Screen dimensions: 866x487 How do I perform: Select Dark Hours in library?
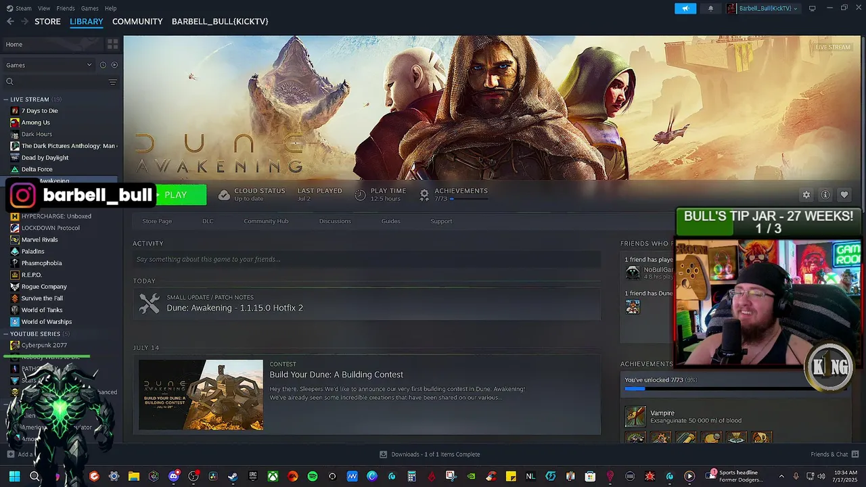[x=37, y=134]
